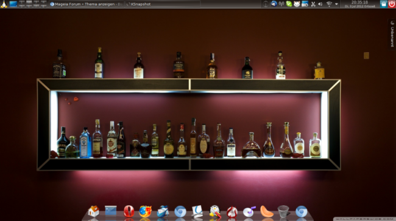Click the red power shutdown button
396x221 pixels.
coord(392,4)
